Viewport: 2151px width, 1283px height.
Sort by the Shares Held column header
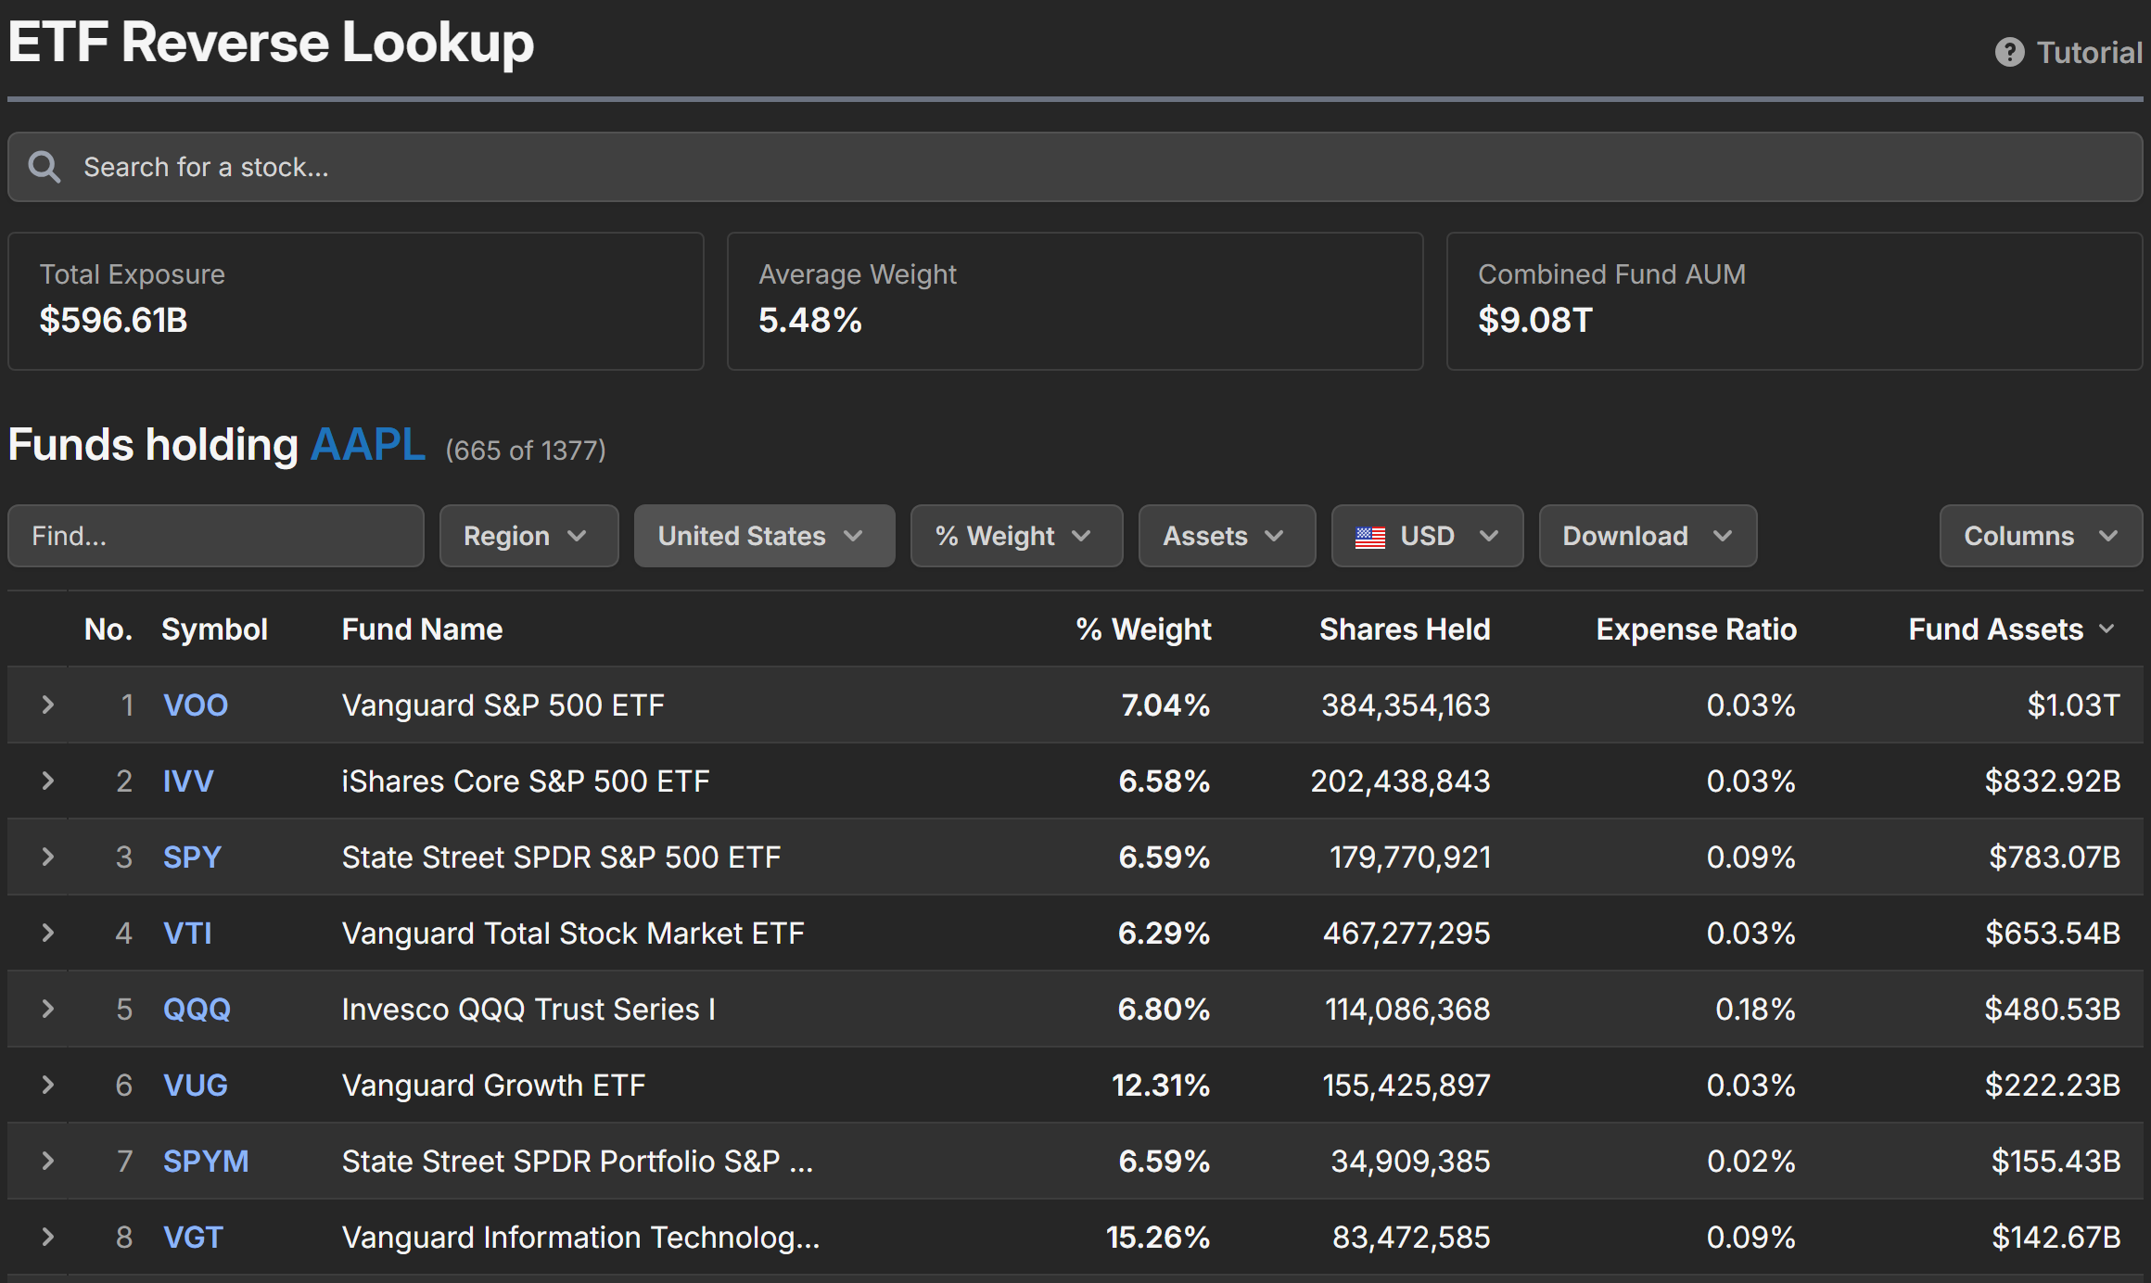click(1405, 629)
